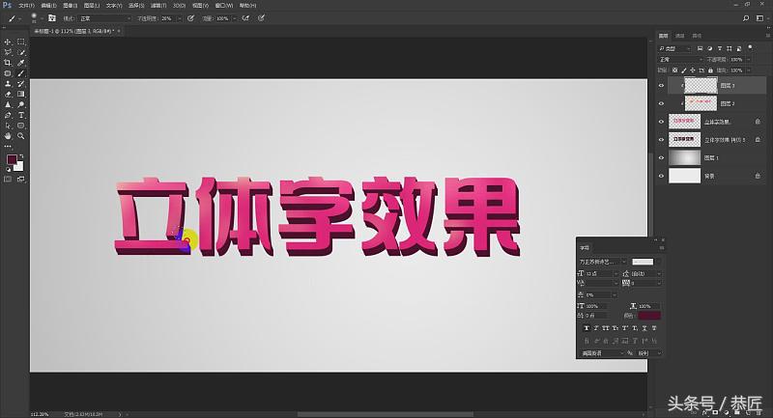Toggle visibility of 图层 2 layer
Viewport: 773px width, 418px height.
coord(662,103)
